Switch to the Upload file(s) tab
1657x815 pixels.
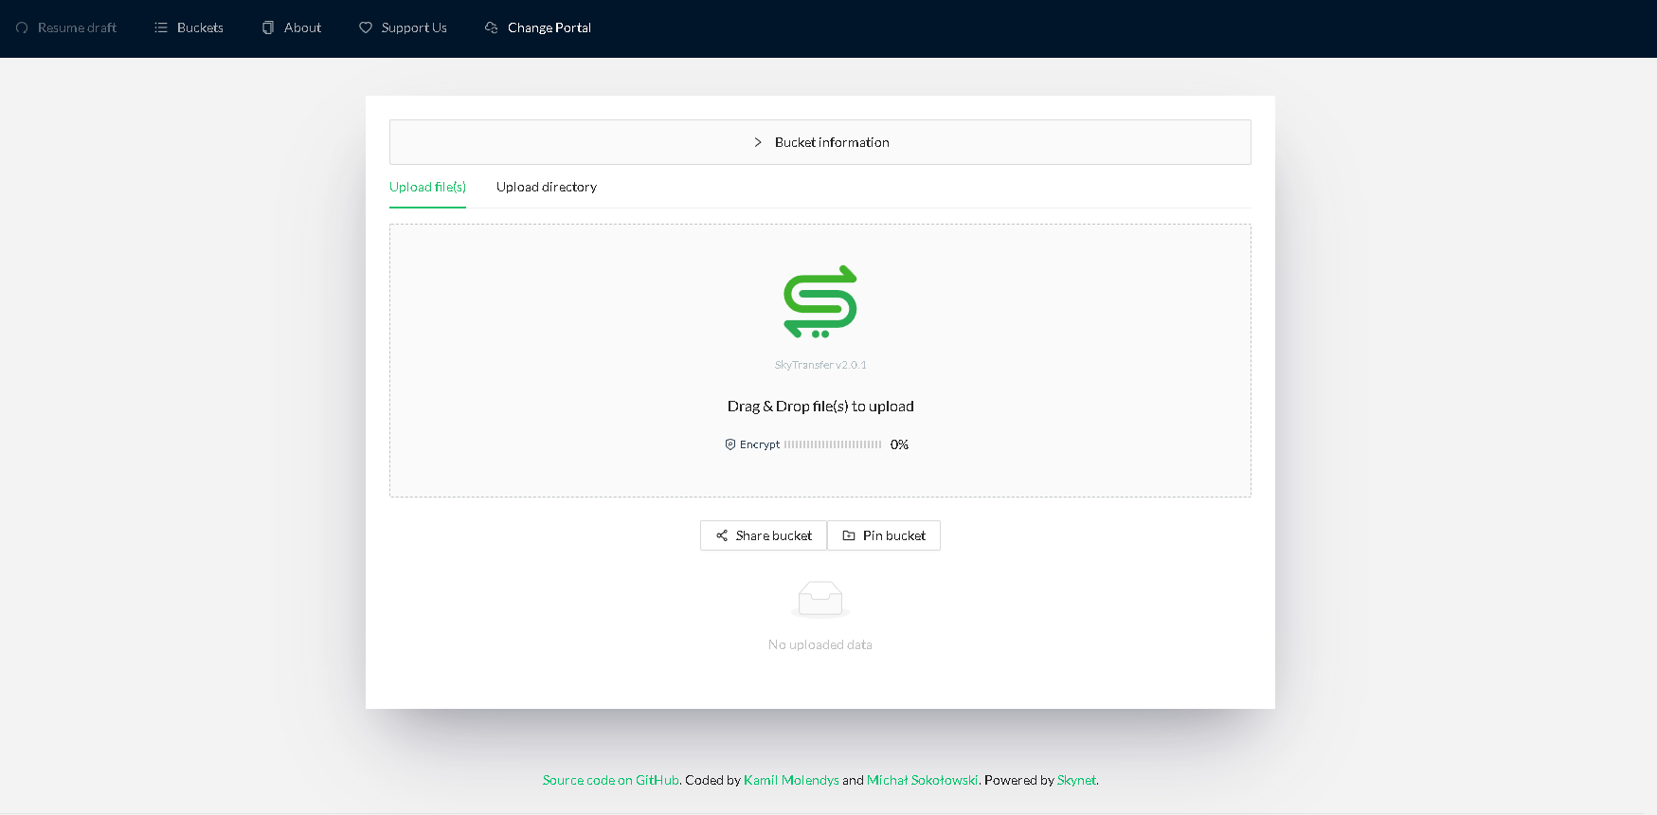coord(427,187)
